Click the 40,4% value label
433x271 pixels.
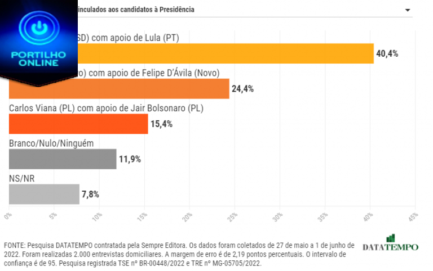(x=387, y=54)
